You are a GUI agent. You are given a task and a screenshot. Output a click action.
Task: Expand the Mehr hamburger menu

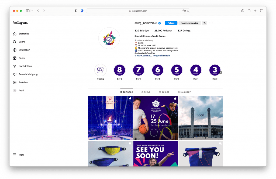point(15,155)
